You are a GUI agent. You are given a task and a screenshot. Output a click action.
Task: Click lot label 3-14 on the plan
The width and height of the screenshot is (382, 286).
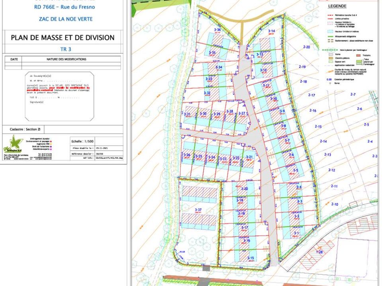[272, 31]
